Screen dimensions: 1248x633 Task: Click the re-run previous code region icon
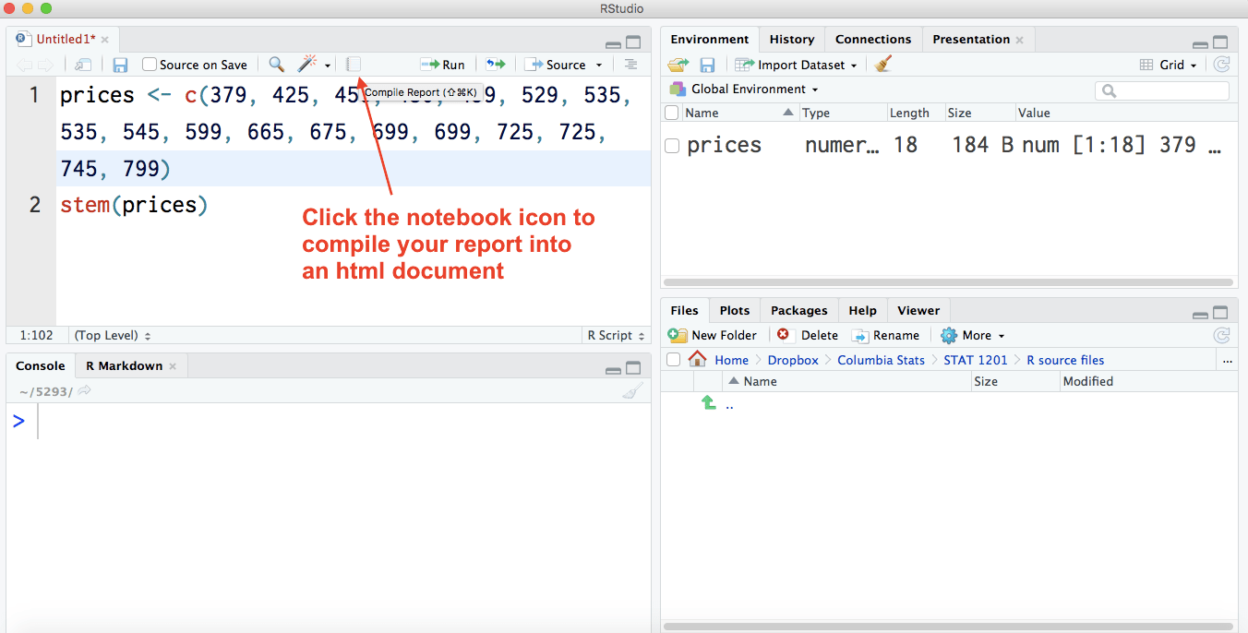497,65
